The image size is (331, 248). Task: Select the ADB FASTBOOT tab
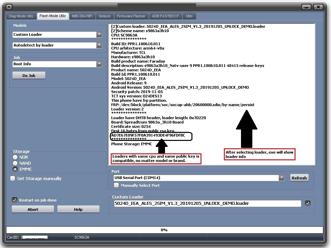tap(165, 16)
